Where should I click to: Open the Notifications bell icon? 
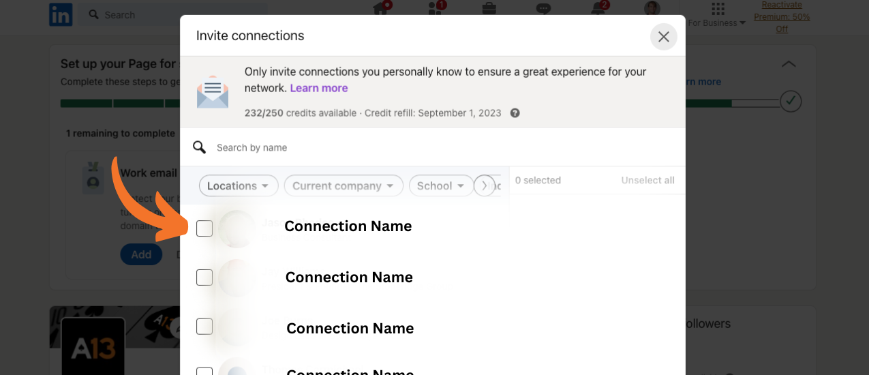598,8
